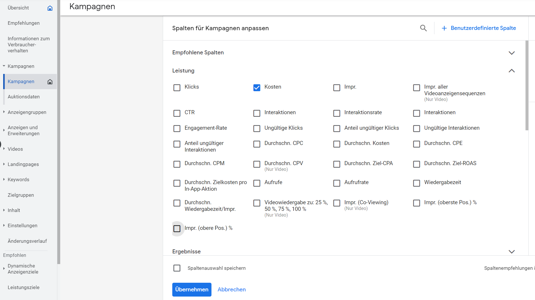535x300 pixels.
Task: Tick the Interaktionsrate checkbox
Action: pyautogui.click(x=336, y=113)
